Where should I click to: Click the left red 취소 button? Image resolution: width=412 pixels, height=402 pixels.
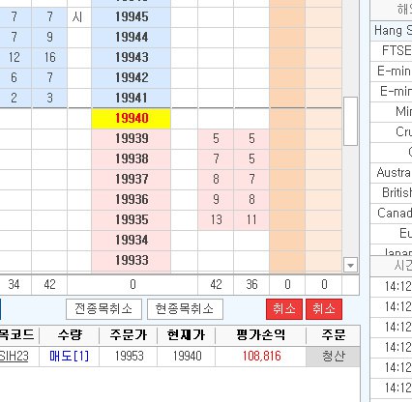click(284, 309)
